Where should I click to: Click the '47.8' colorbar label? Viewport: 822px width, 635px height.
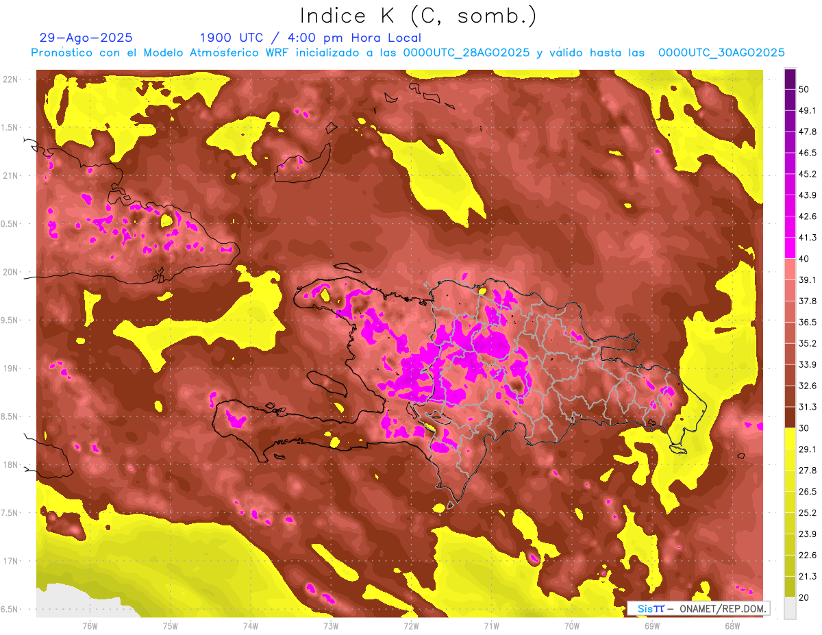coord(807,132)
